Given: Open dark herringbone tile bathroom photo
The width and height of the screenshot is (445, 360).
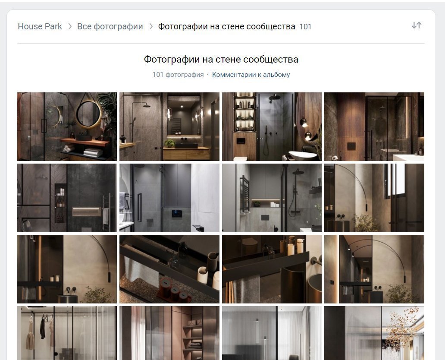Looking at the screenshot, I should (x=67, y=198).
